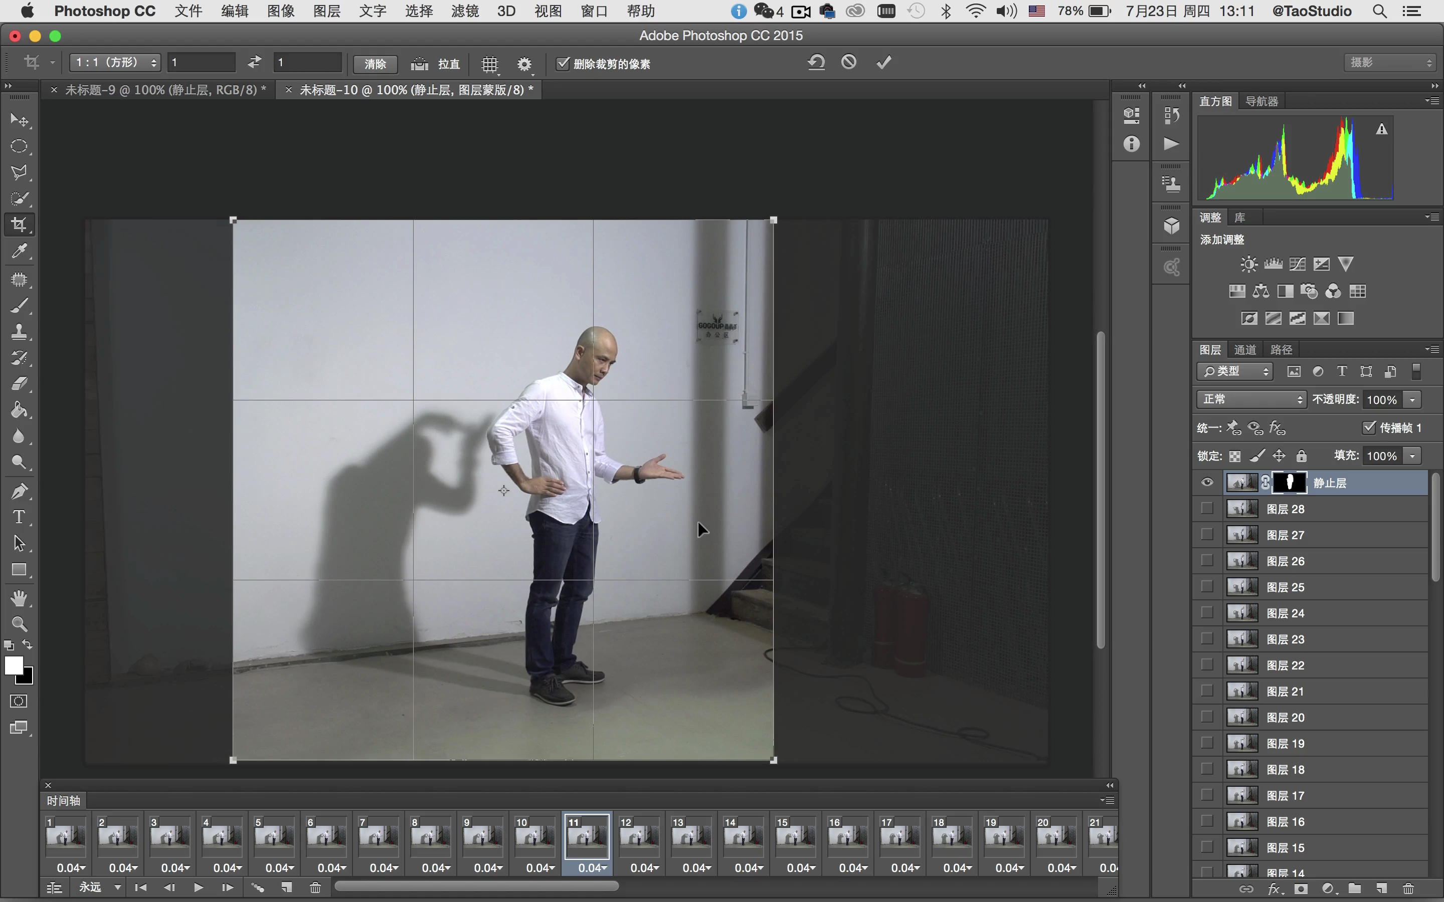Cancel the crop operation icon
The image size is (1444, 902).
point(848,62)
